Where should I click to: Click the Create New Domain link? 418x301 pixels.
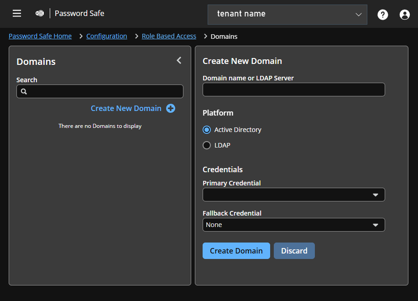(x=126, y=108)
